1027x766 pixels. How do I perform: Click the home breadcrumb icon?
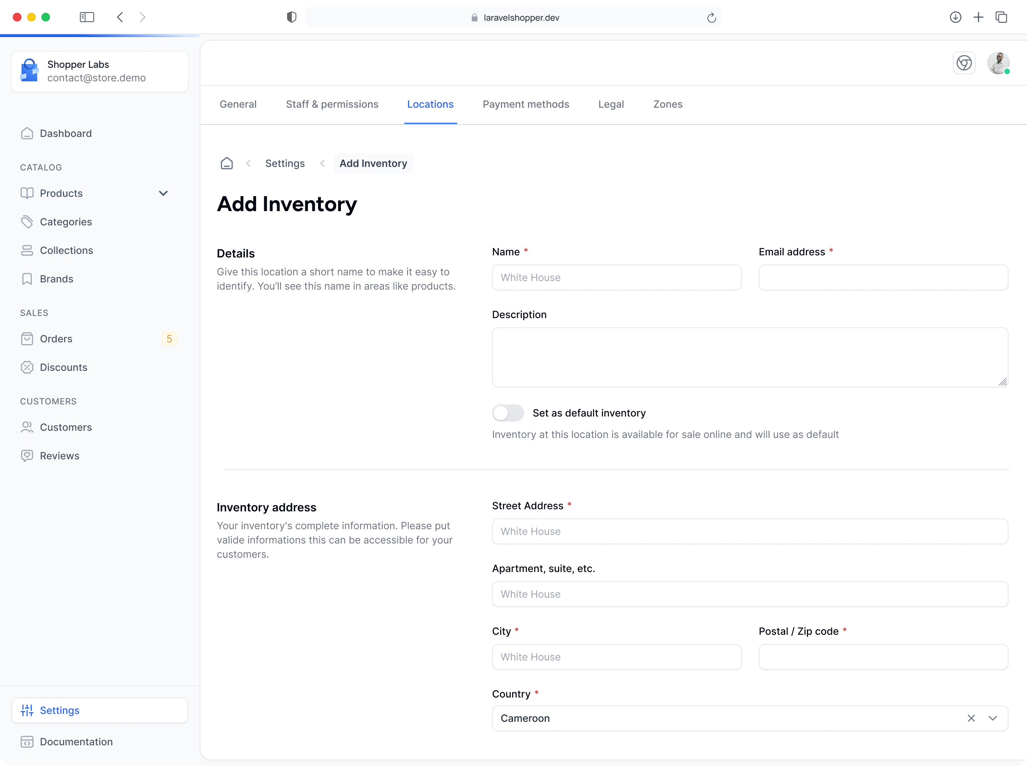(226, 163)
